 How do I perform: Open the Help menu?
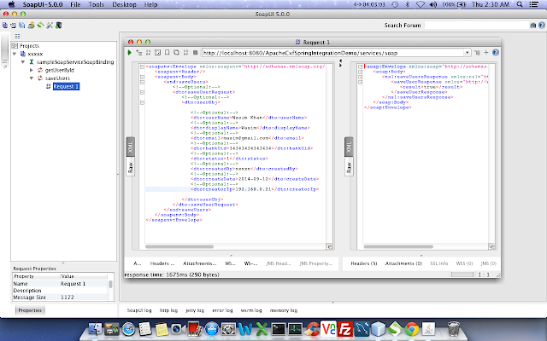pyautogui.click(x=150, y=4)
